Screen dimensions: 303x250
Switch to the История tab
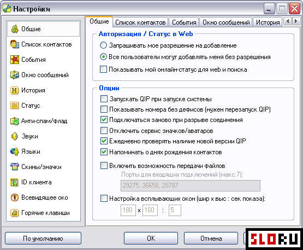click(268, 22)
